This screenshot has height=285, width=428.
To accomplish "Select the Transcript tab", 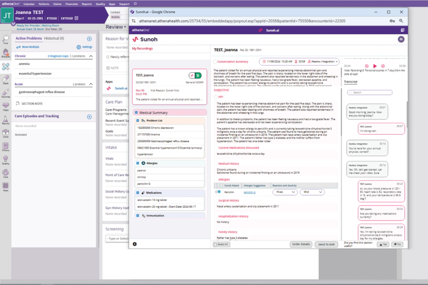I will [x=350, y=82].
